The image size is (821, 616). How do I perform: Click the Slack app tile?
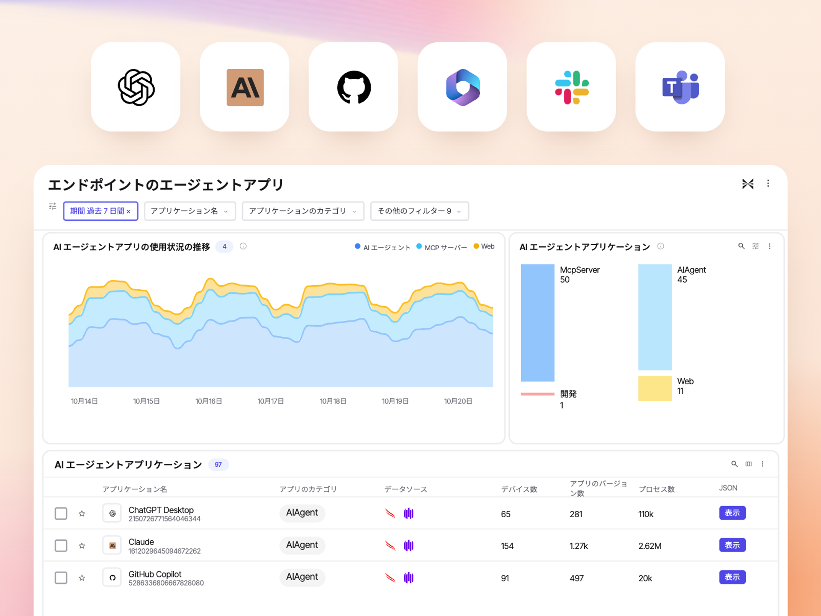(571, 87)
